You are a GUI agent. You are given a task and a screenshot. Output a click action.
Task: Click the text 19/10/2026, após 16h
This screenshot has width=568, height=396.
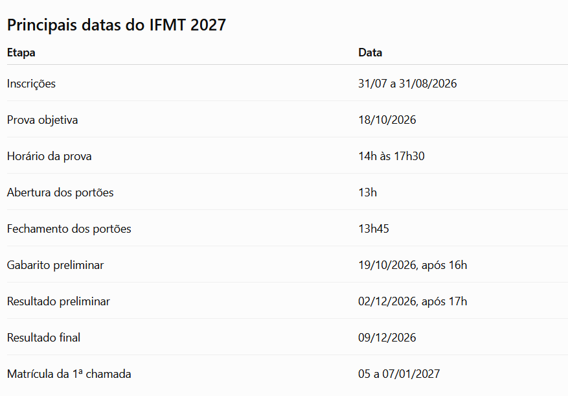[x=413, y=265]
